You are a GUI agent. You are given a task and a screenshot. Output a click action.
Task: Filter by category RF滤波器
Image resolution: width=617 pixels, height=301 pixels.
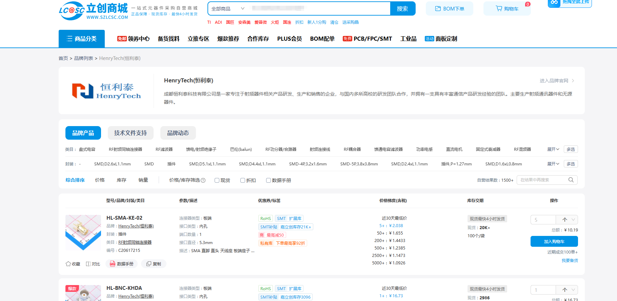point(164,149)
